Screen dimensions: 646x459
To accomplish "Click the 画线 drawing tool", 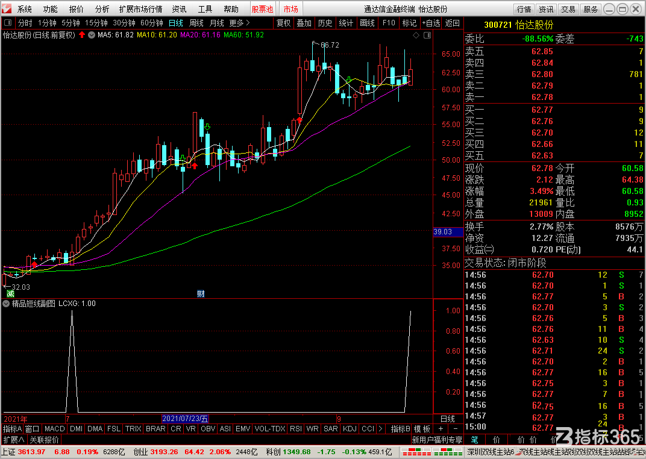I will click(x=367, y=23).
